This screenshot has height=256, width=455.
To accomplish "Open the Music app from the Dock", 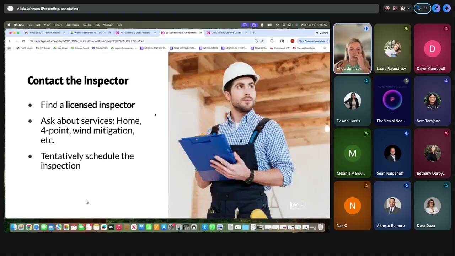I will click(x=119, y=227).
